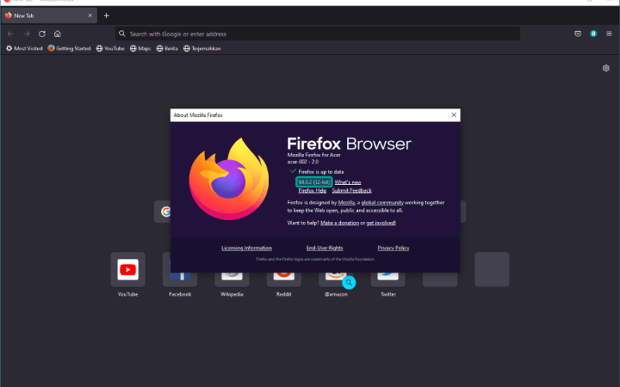Open Licensing Information link
The image size is (620, 387).
click(246, 248)
